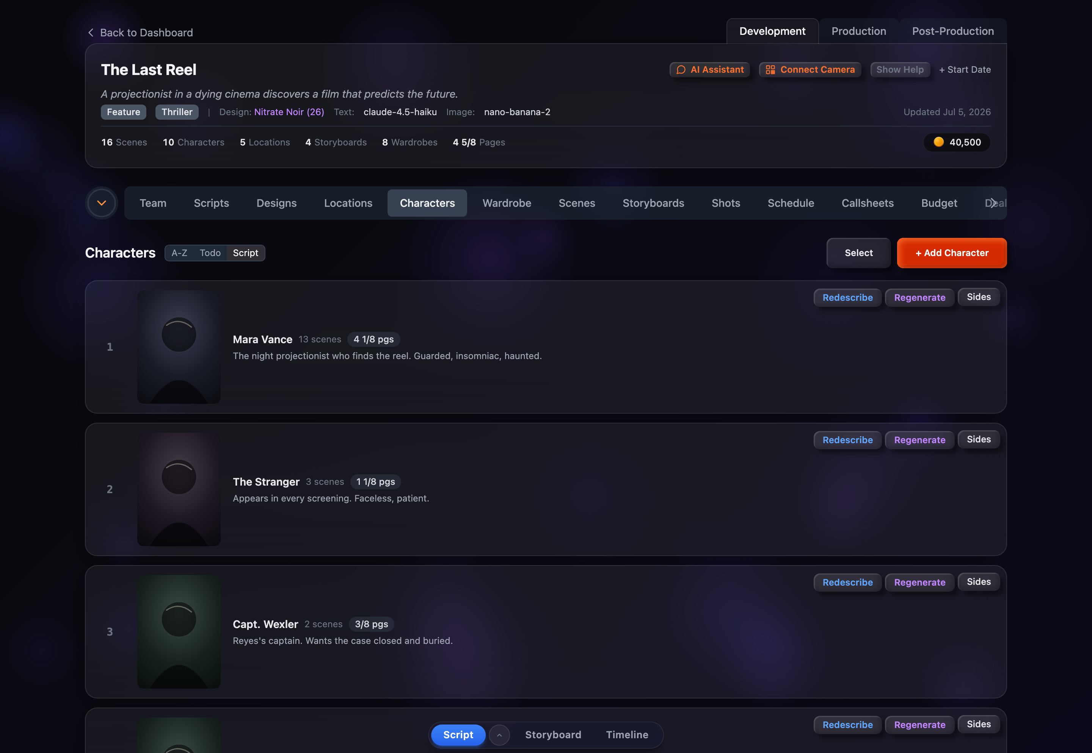Redescribe Capt. Wexler

coord(847,583)
